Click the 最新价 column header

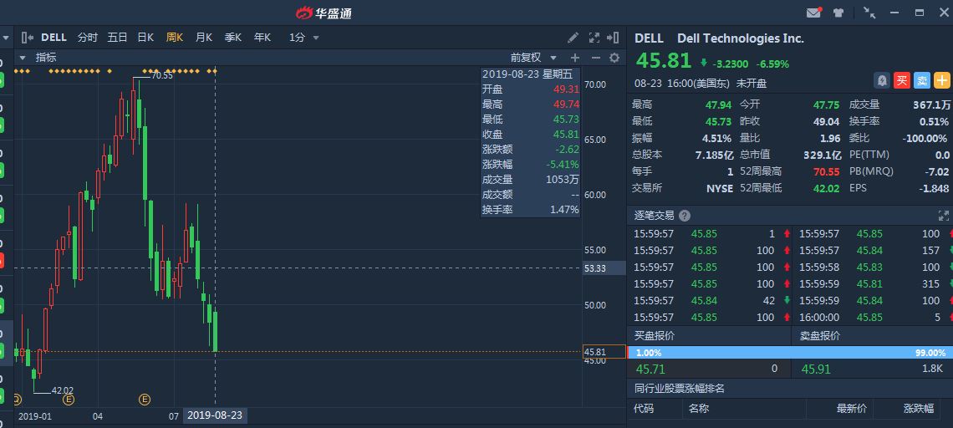tap(852, 409)
